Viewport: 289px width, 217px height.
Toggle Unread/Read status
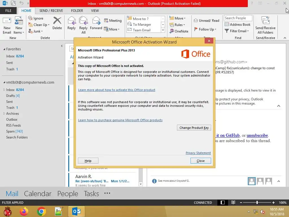pos(206,20)
